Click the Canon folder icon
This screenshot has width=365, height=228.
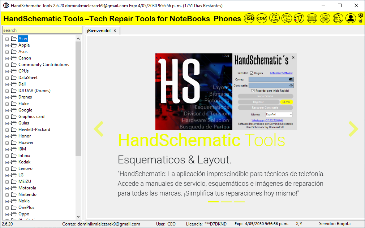[14, 58]
